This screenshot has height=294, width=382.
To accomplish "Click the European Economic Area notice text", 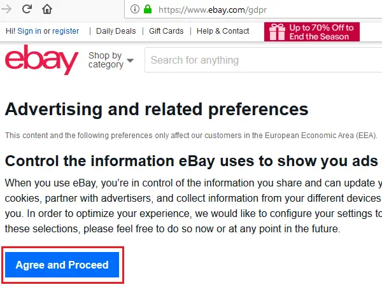I will tap(191, 136).
